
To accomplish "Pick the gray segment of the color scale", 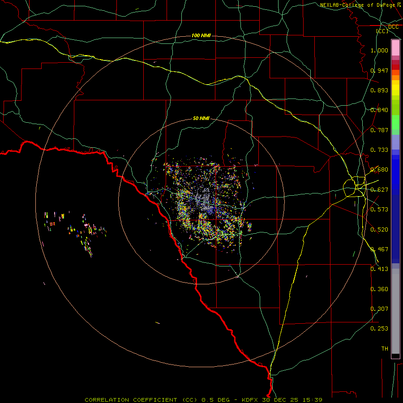I will (395, 311).
